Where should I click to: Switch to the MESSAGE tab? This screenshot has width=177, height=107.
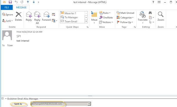(x=21, y=8)
